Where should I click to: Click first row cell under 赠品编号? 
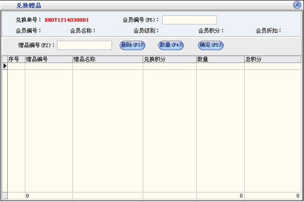click(x=49, y=66)
